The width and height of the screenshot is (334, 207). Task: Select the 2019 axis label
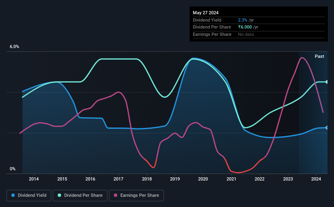tap(175, 179)
